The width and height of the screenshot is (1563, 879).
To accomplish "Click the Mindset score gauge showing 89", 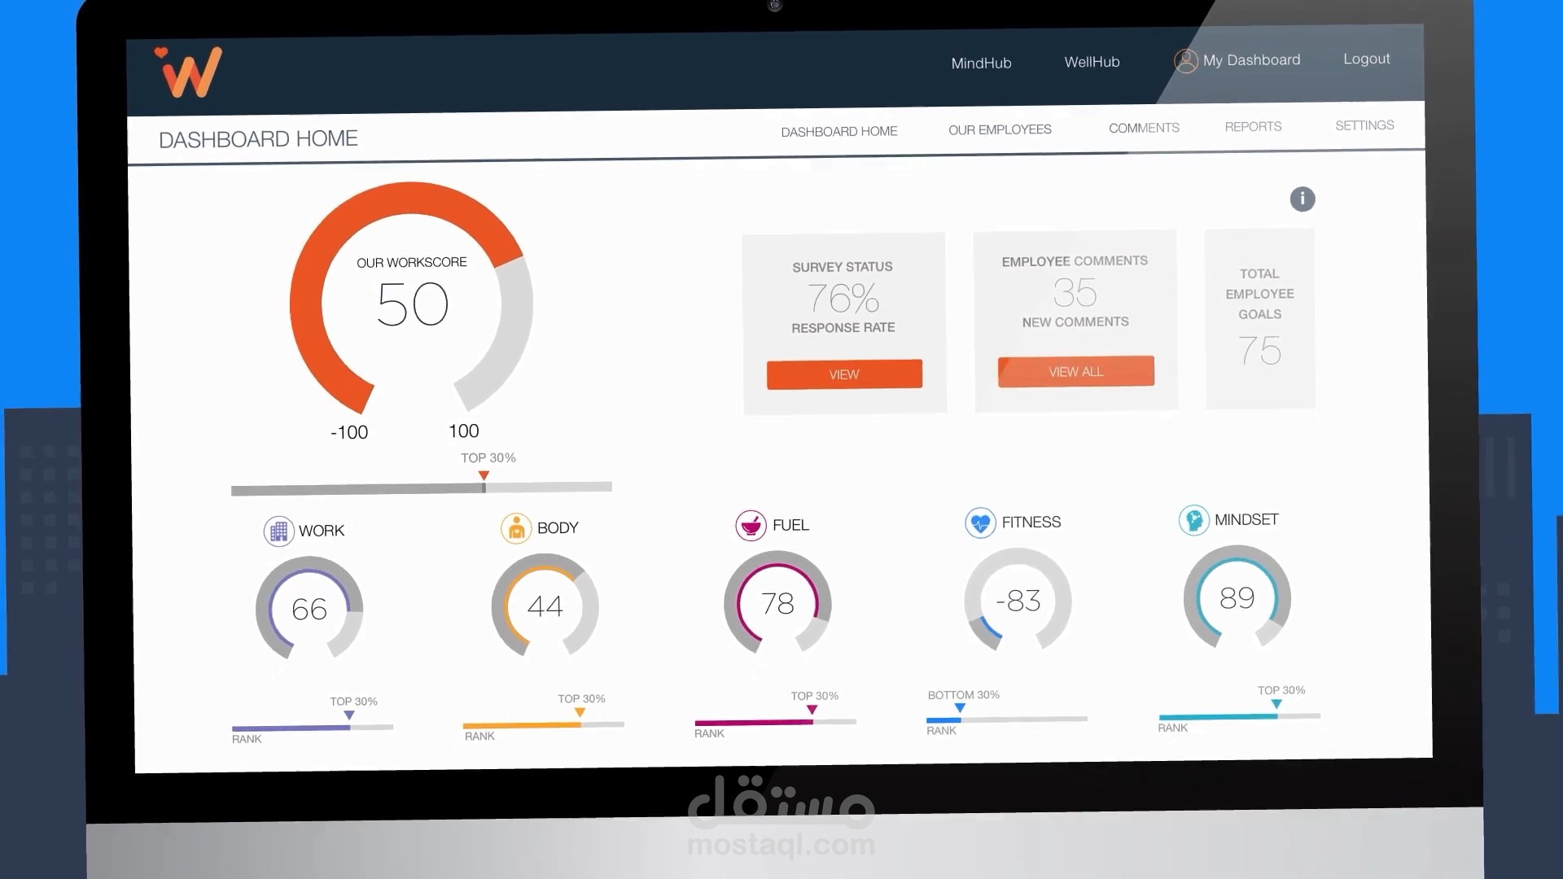I will click(1237, 598).
